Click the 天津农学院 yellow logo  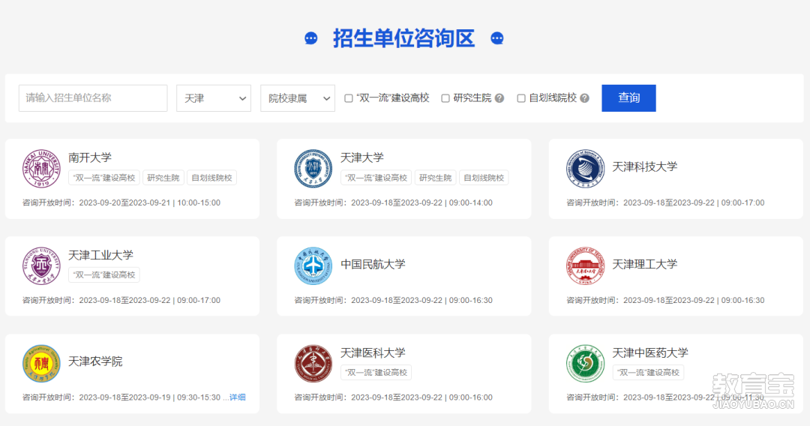[x=41, y=364]
